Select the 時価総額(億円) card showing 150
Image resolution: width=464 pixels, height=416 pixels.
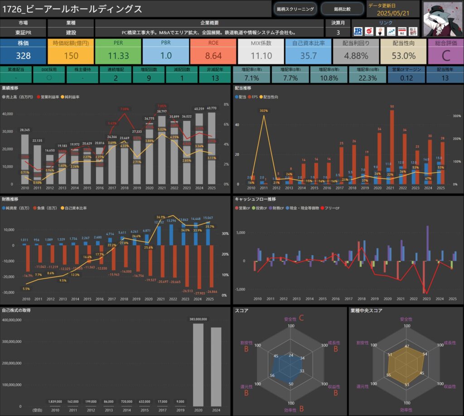(x=71, y=52)
